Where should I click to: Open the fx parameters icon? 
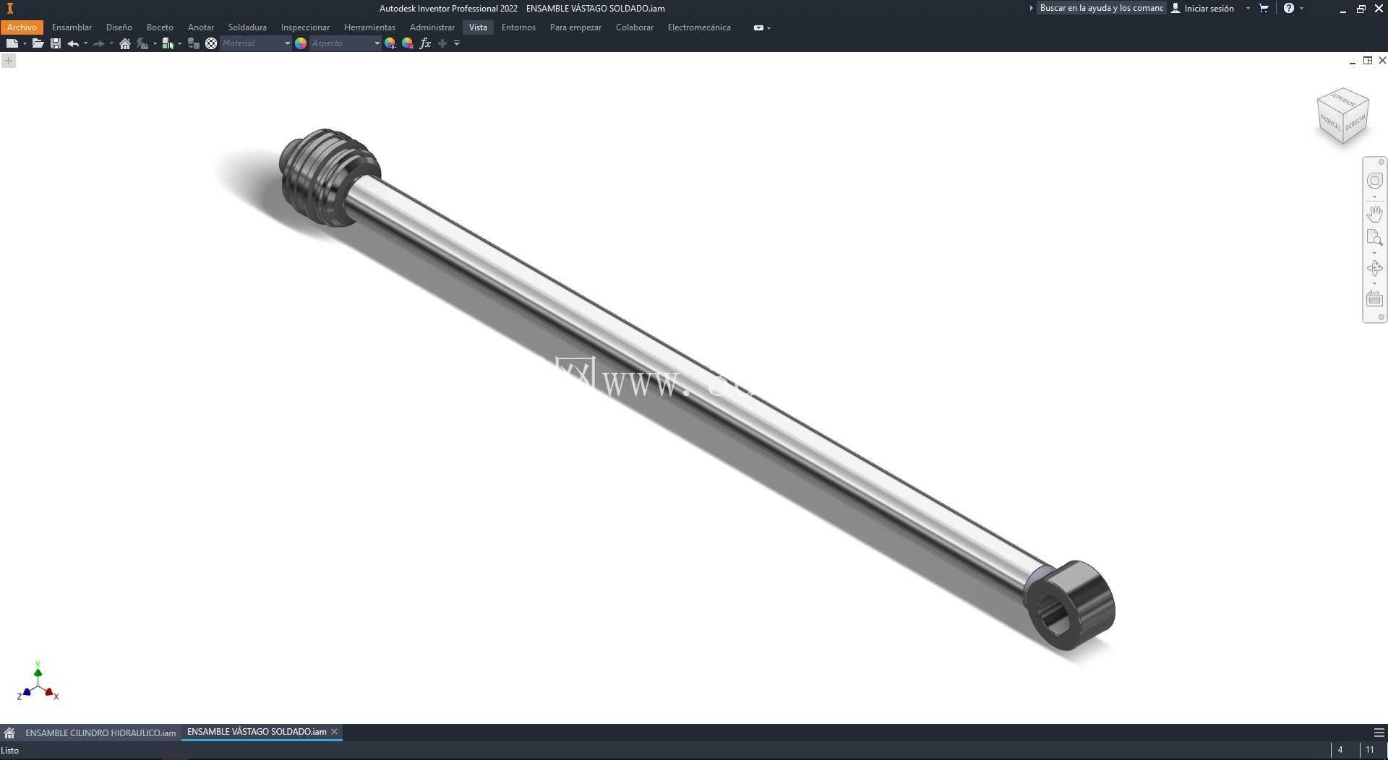click(x=425, y=43)
